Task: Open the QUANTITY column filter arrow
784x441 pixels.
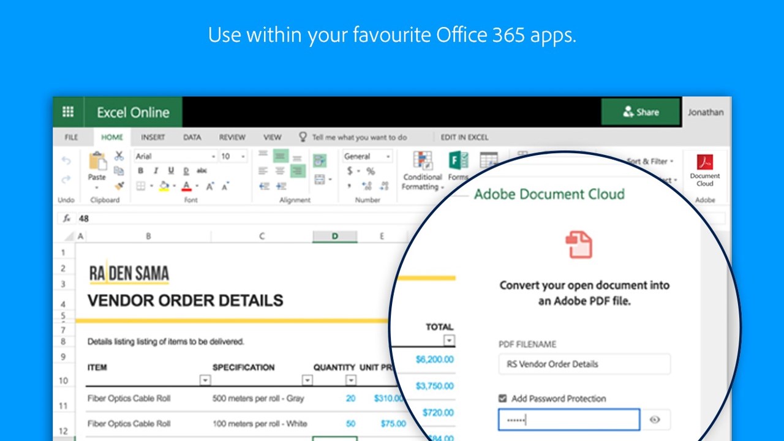Action: tap(351, 380)
